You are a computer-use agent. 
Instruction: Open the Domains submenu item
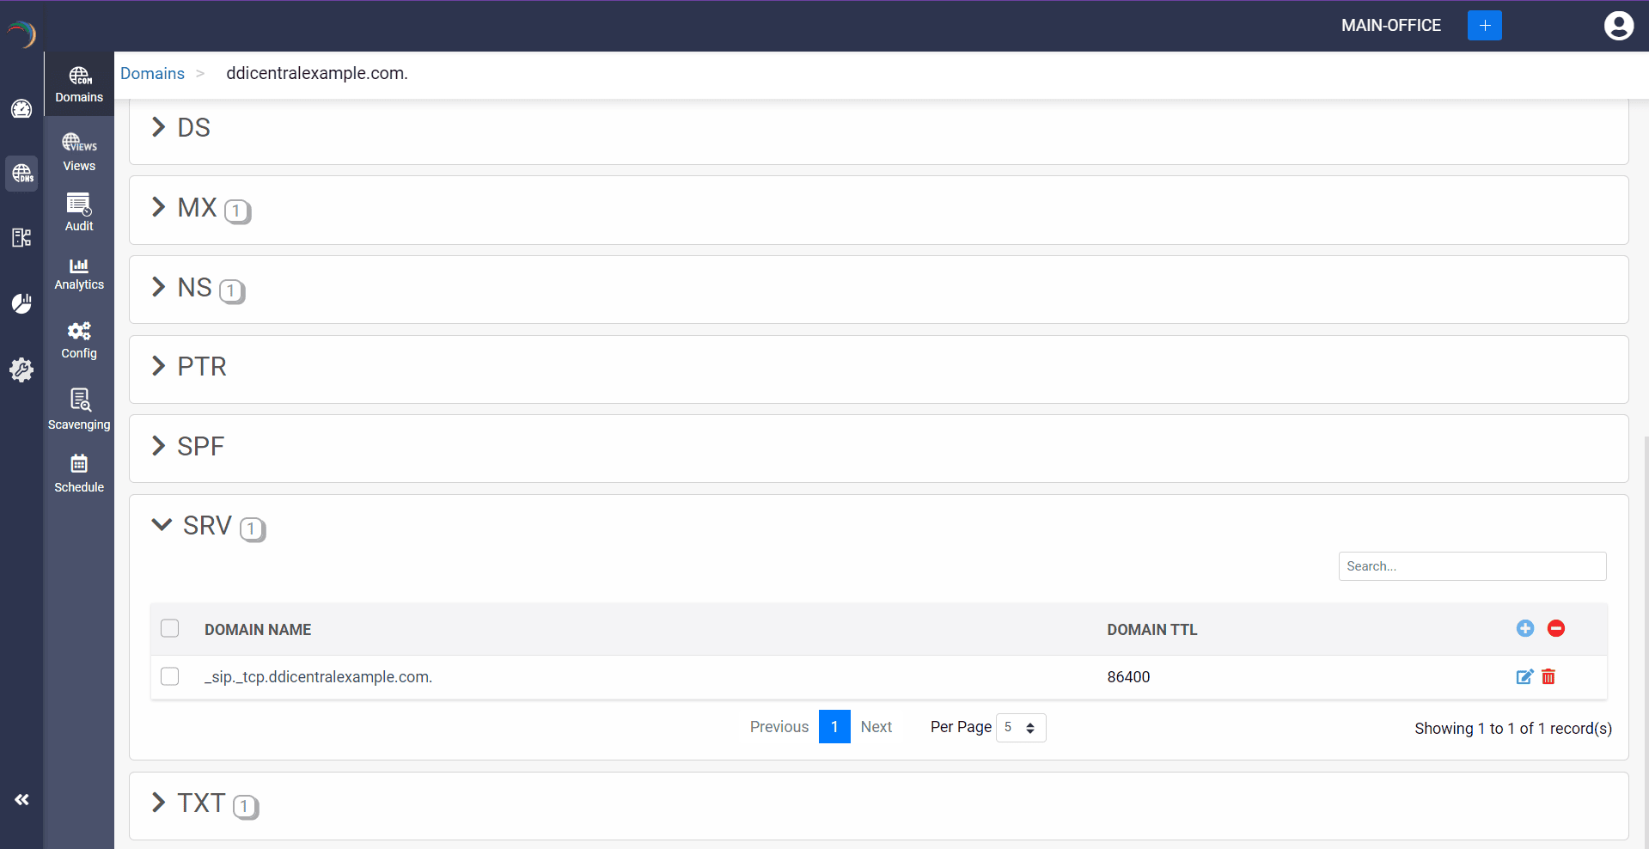(79, 85)
